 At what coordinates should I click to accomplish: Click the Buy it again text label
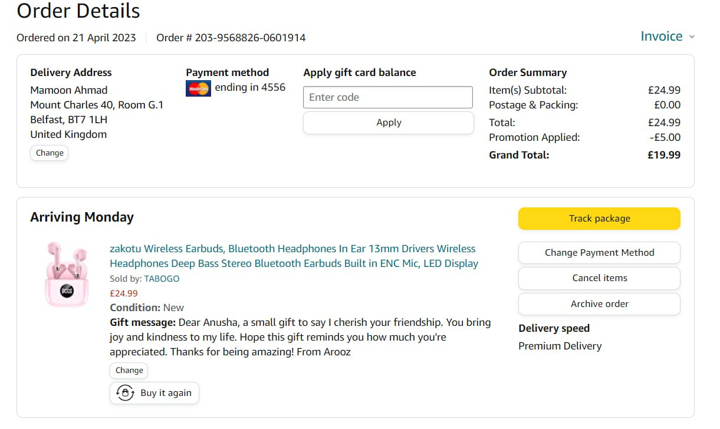coord(166,393)
